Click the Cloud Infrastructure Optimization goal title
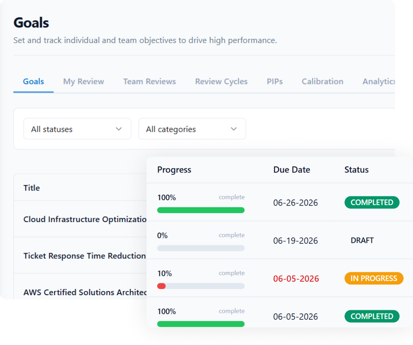 click(85, 219)
